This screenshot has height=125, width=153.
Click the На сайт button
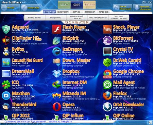tap(11, 8)
